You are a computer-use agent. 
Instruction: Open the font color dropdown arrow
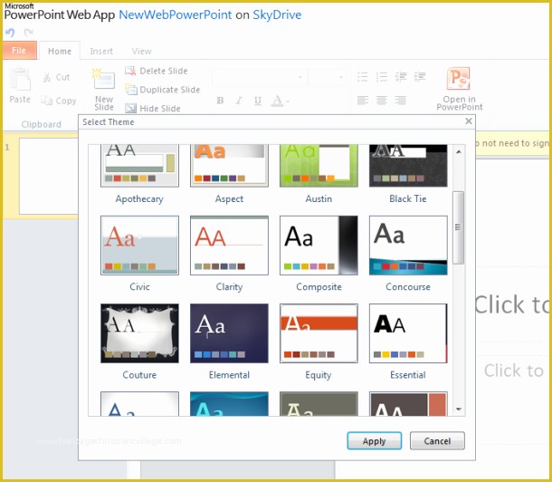point(288,101)
